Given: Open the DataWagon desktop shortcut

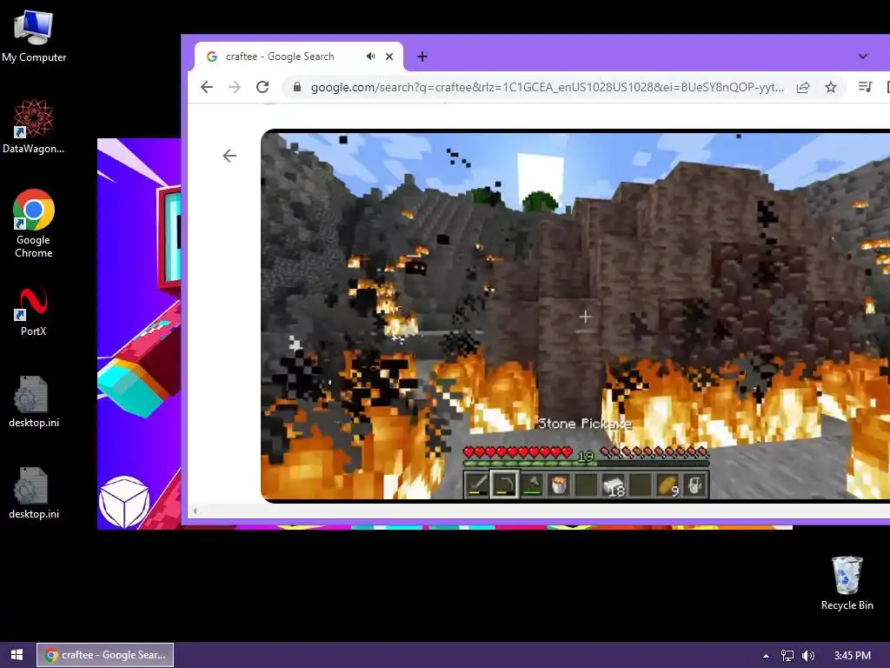Looking at the screenshot, I should [34, 127].
